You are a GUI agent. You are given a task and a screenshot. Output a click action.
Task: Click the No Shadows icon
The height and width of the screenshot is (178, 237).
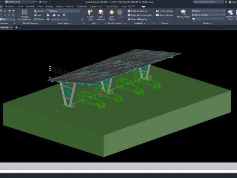point(101,12)
